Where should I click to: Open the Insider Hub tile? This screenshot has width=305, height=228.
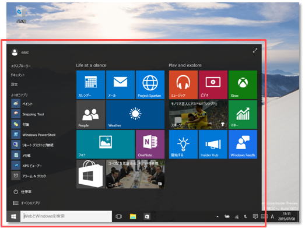point(213,145)
